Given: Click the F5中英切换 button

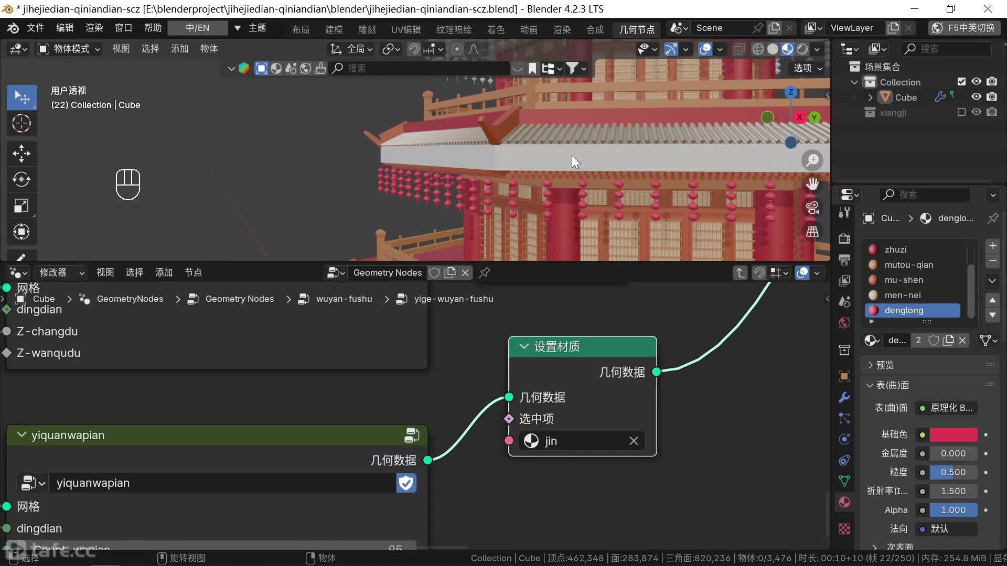Looking at the screenshot, I should (965, 28).
